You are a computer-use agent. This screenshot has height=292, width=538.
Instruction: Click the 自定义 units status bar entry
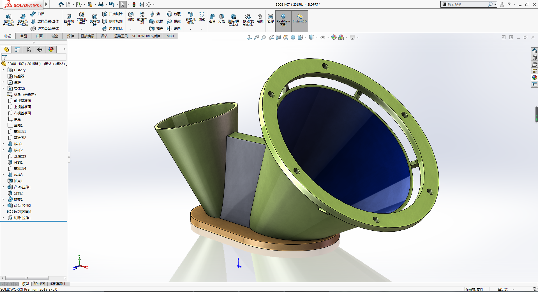click(x=503, y=289)
